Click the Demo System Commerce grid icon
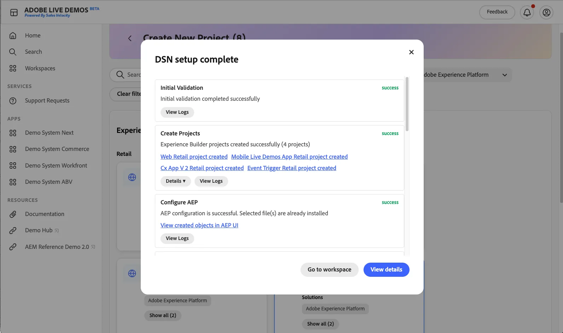563x333 pixels. point(13,149)
